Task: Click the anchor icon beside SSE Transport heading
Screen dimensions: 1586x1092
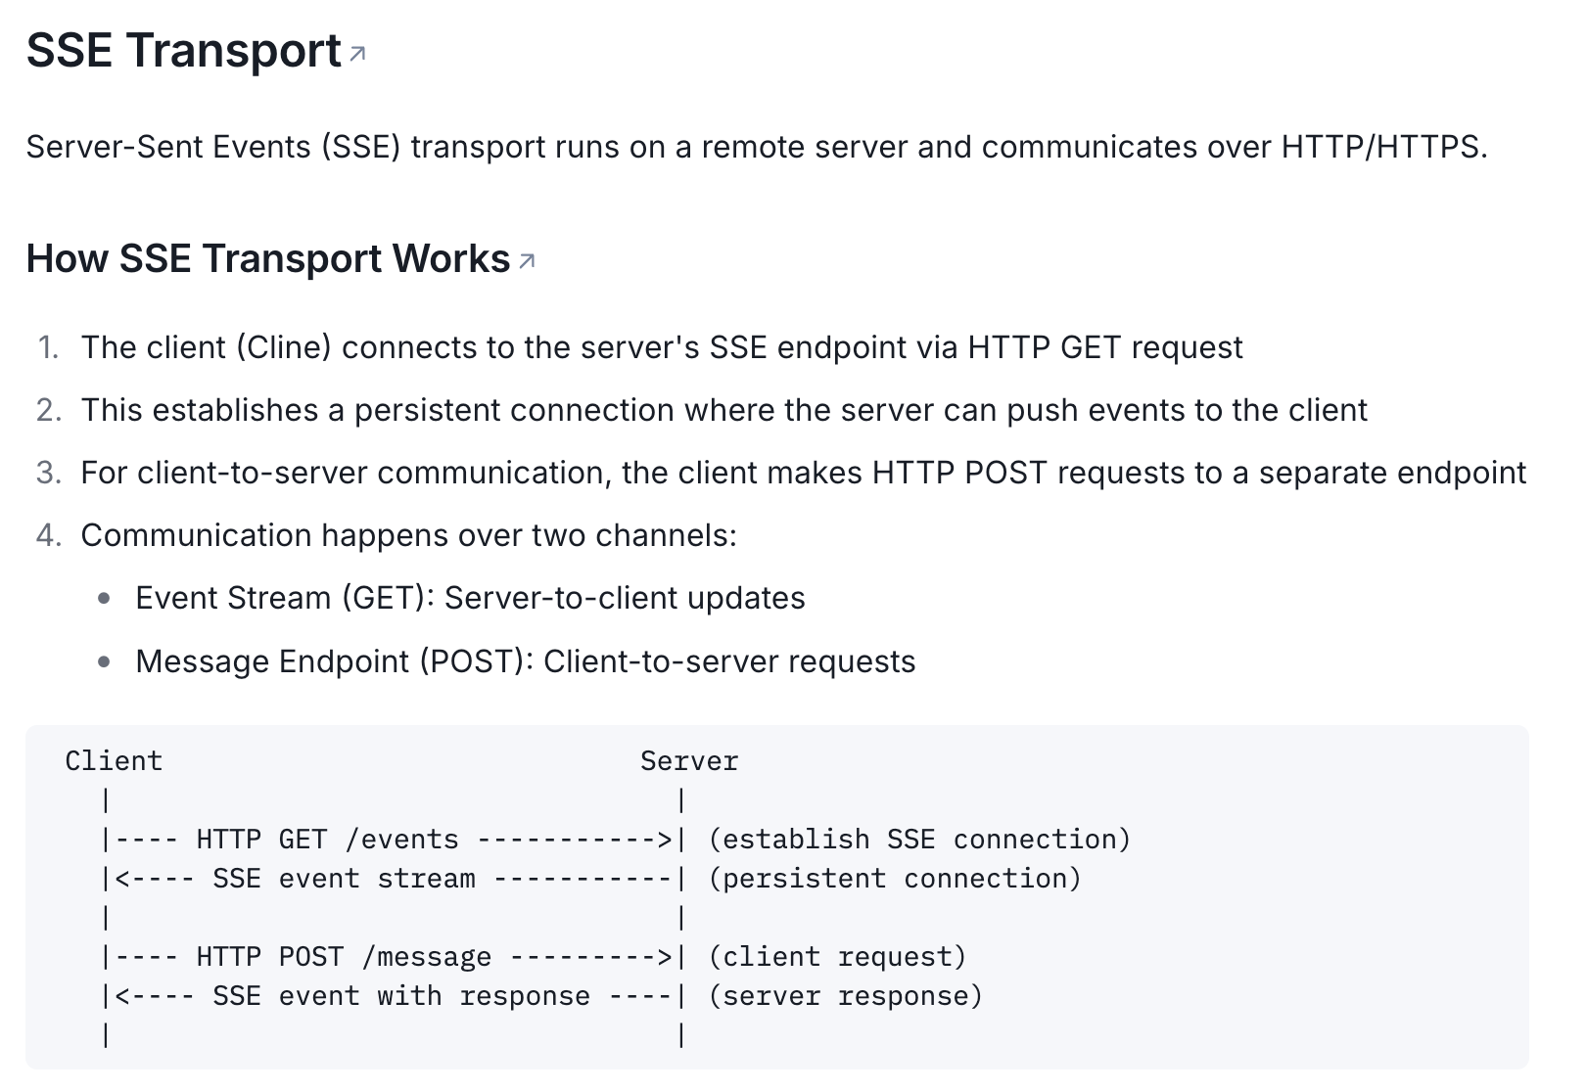Action: click(357, 54)
